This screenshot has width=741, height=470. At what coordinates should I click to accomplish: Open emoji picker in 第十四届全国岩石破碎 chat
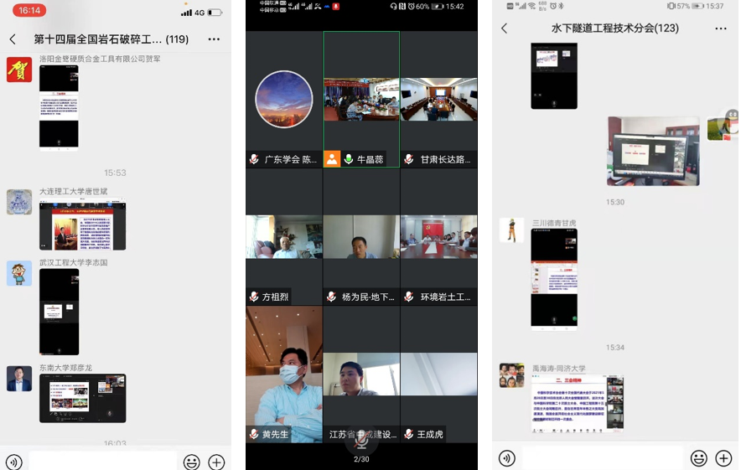[192, 462]
